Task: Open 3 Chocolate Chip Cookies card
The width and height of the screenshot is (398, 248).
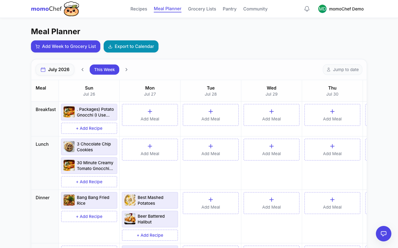Action: click(x=89, y=147)
